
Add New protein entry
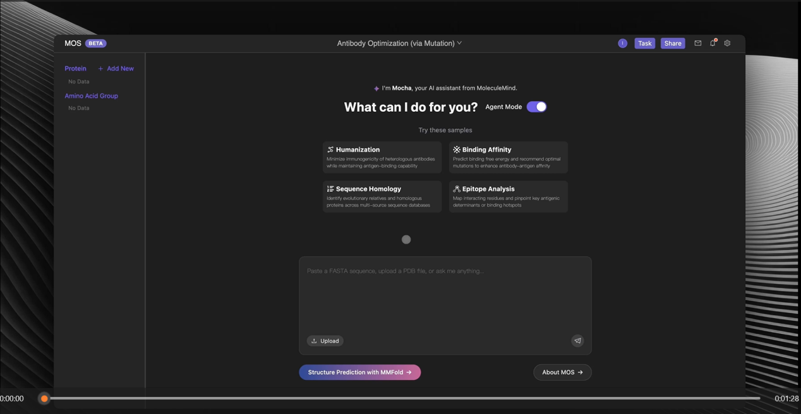coord(116,68)
